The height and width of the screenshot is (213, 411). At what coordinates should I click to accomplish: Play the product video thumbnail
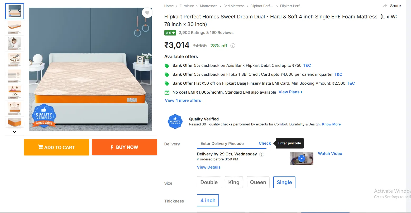pos(301,159)
